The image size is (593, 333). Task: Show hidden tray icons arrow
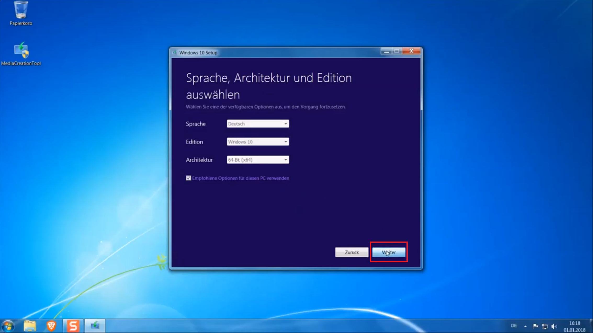click(x=525, y=326)
